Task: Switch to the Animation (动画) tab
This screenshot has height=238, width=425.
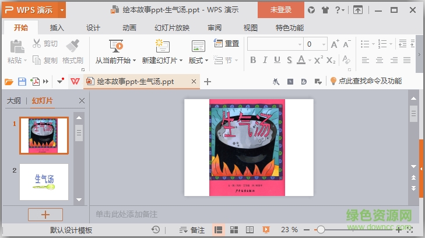Action: 129,27
